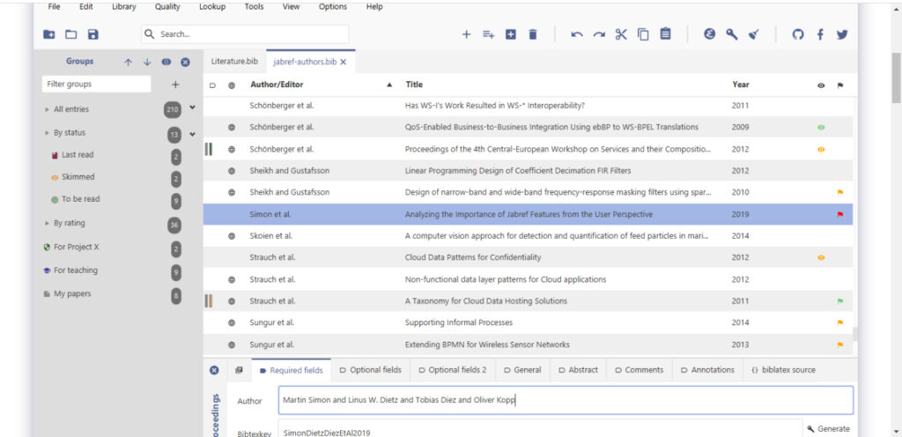Click the Filter groups field
902x437 pixels.
click(97, 85)
